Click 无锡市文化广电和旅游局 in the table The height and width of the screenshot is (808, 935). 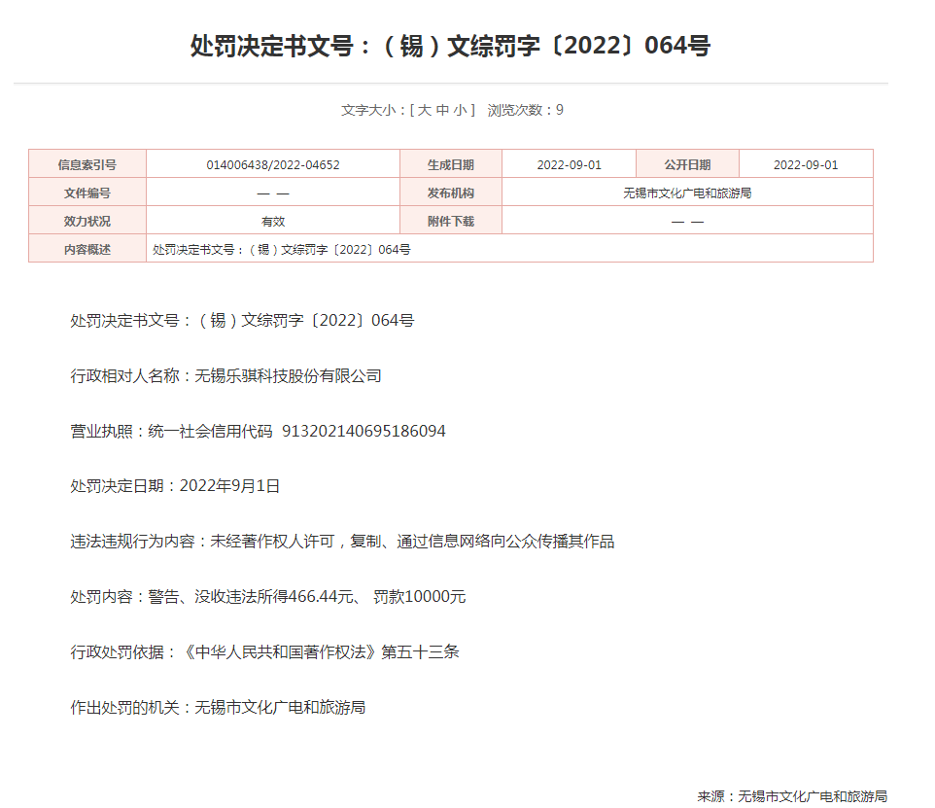click(687, 193)
